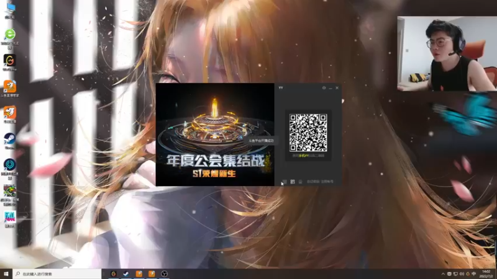Screen dimensions: 497x279
Task: Click the network icon in system tray
Action: point(455,274)
